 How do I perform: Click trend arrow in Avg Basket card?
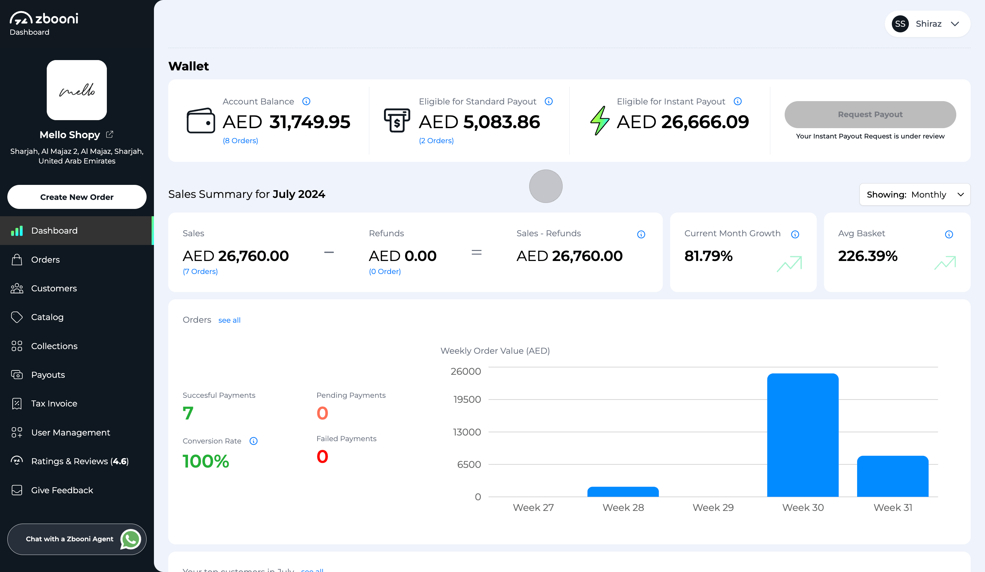tap(945, 263)
